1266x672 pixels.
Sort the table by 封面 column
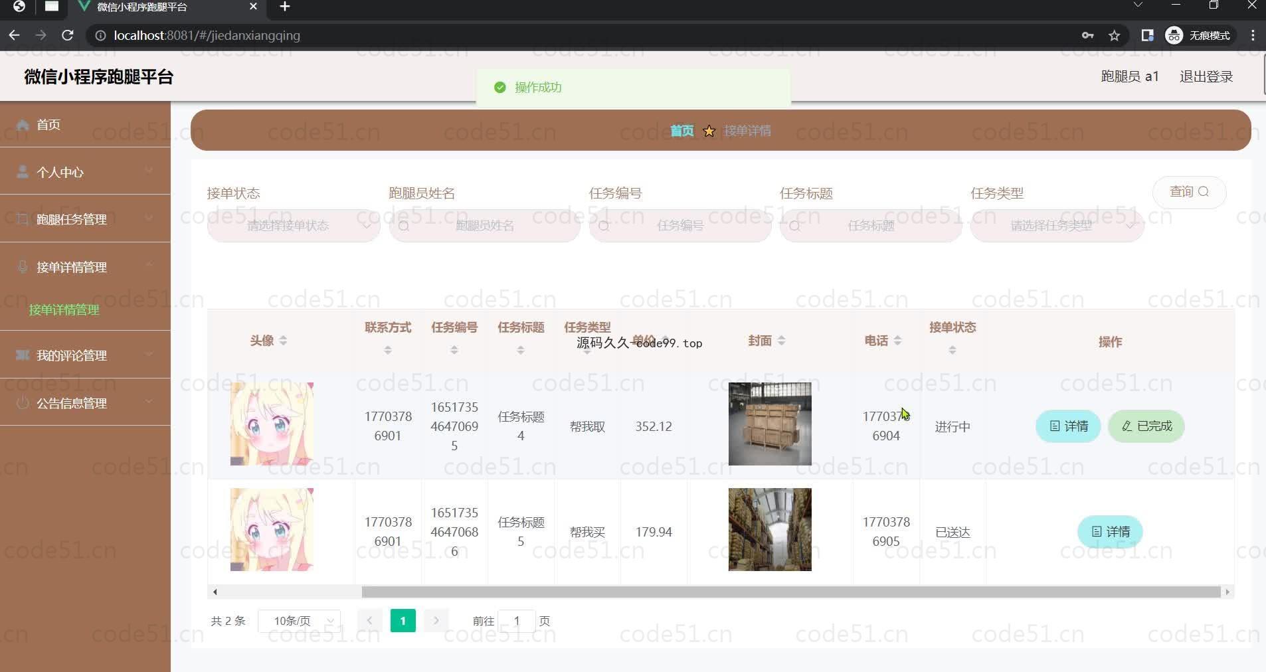click(781, 341)
